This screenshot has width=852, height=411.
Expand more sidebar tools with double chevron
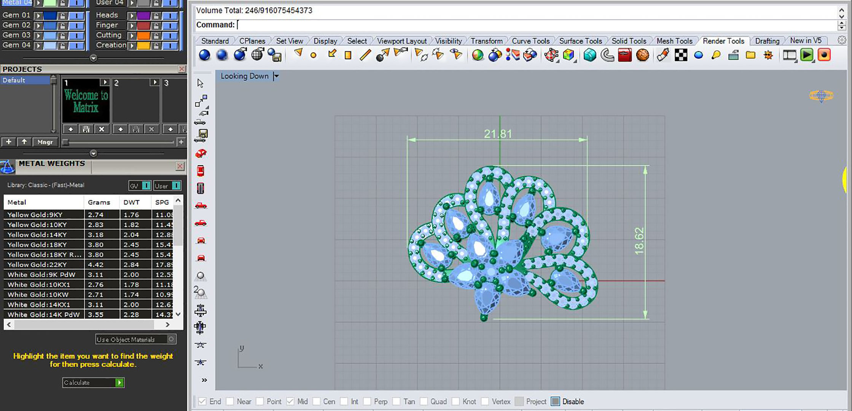(204, 380)
